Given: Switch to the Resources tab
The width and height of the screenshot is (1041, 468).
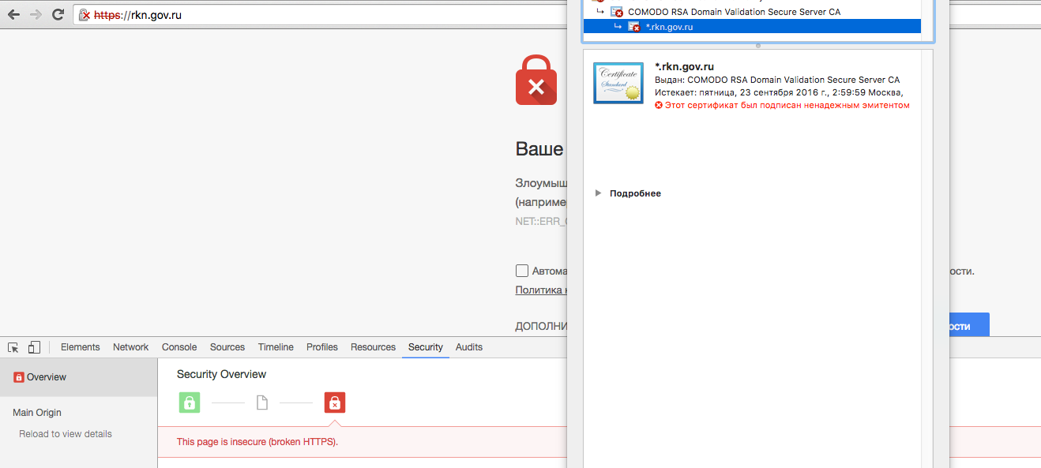Looking at the screenshot, I should (374, 347).
